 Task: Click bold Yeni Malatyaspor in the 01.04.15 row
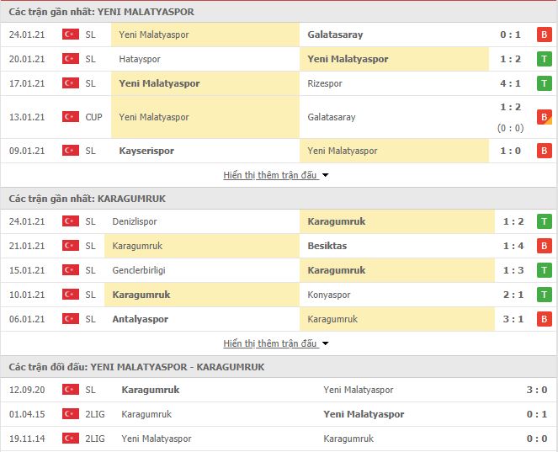tap(364, 414)
